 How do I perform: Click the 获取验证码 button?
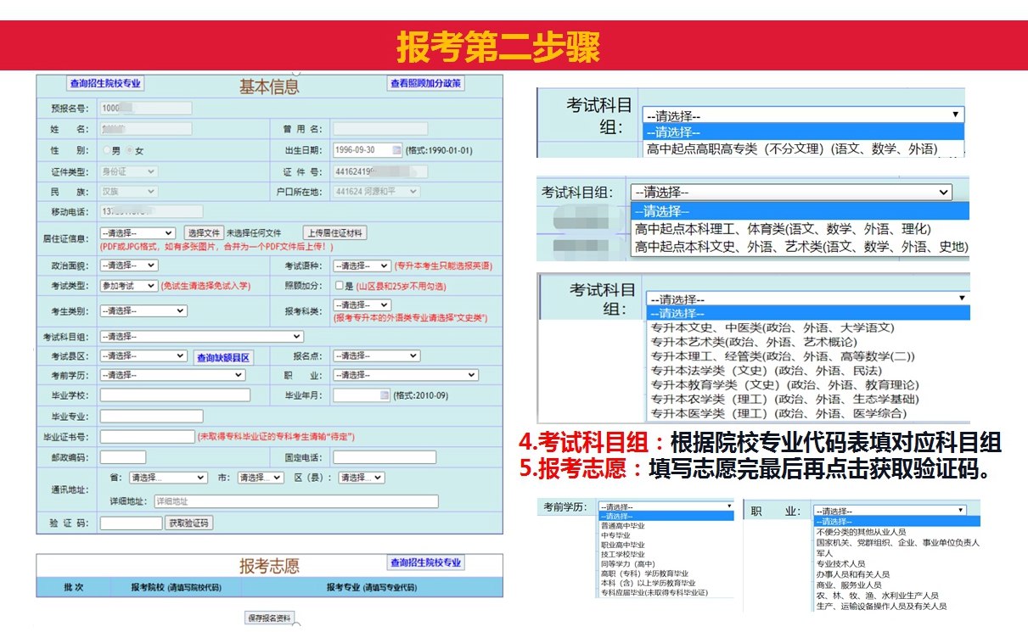pyautogui.click(x=188, y=523)
